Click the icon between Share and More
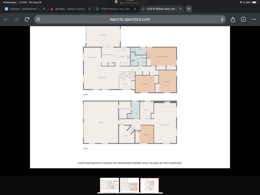 pyautogui.click(x=243, y=19)
